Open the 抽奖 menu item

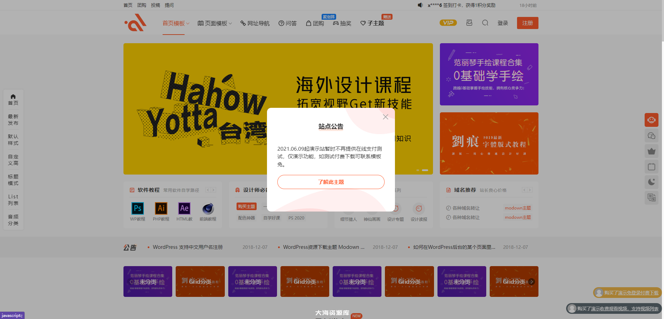[342, 23]
